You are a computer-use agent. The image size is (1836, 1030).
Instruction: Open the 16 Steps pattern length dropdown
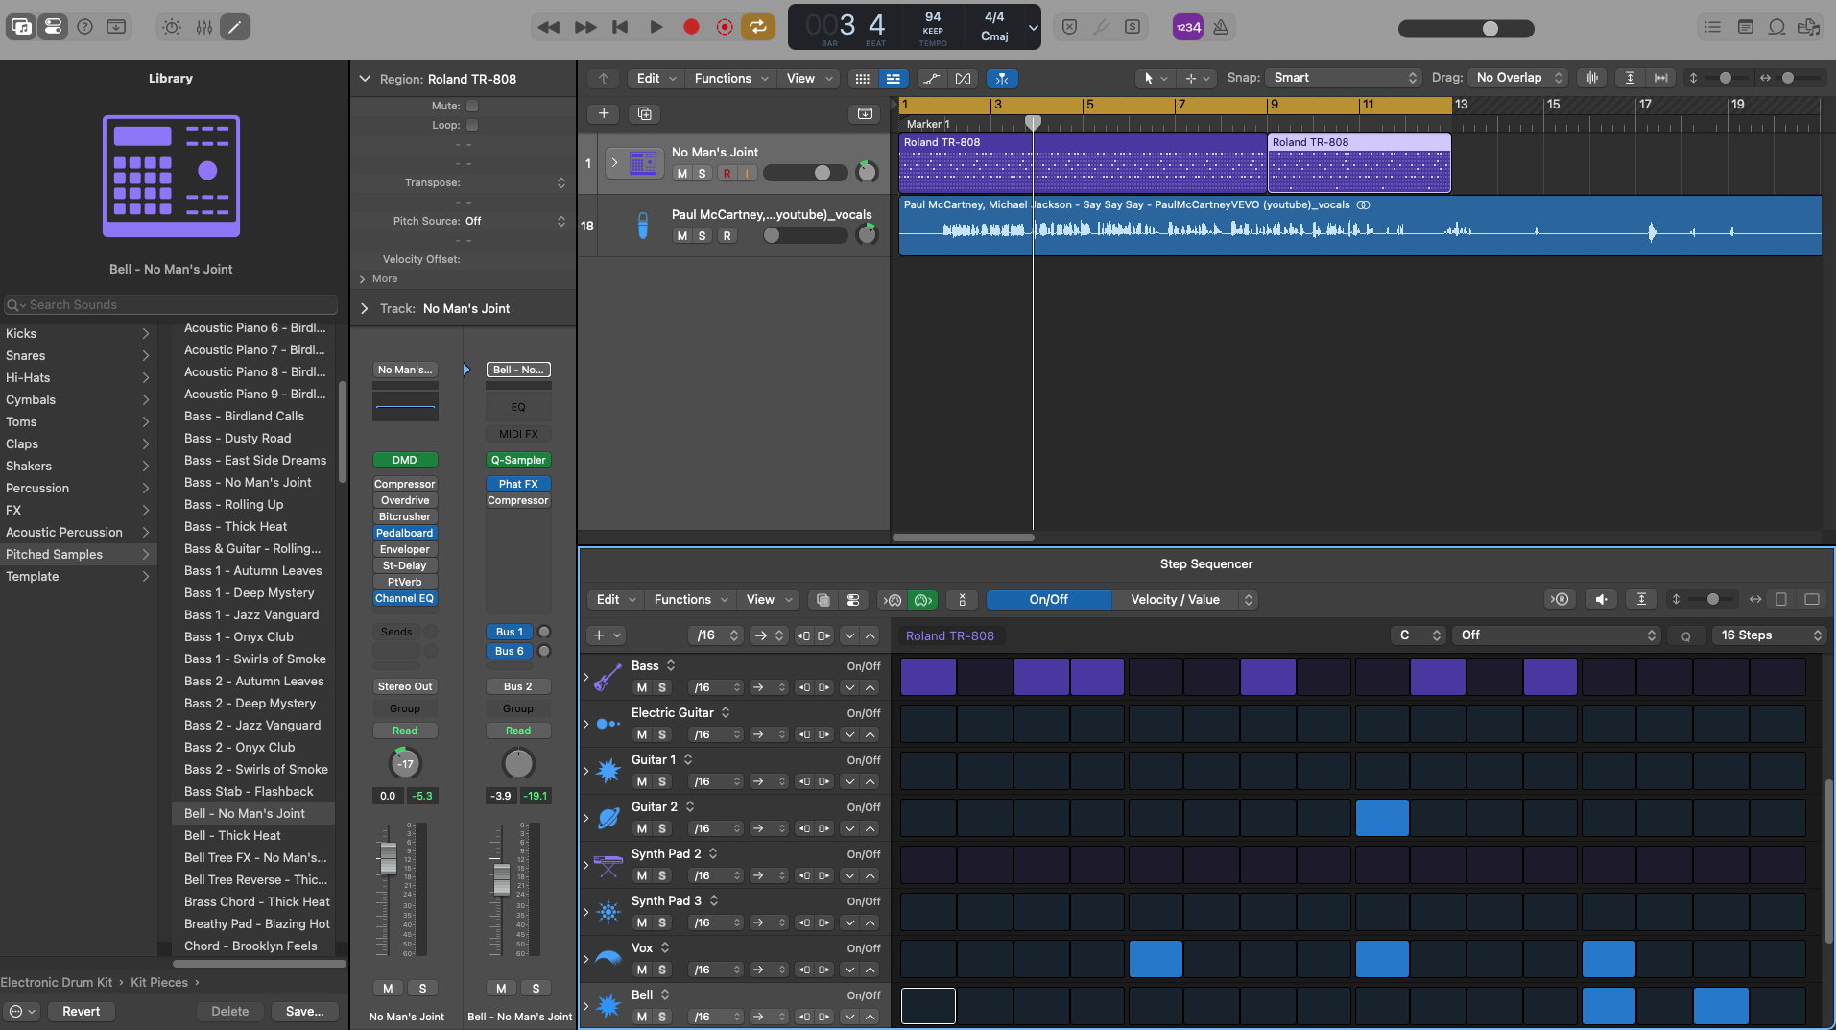(1770, 635)
